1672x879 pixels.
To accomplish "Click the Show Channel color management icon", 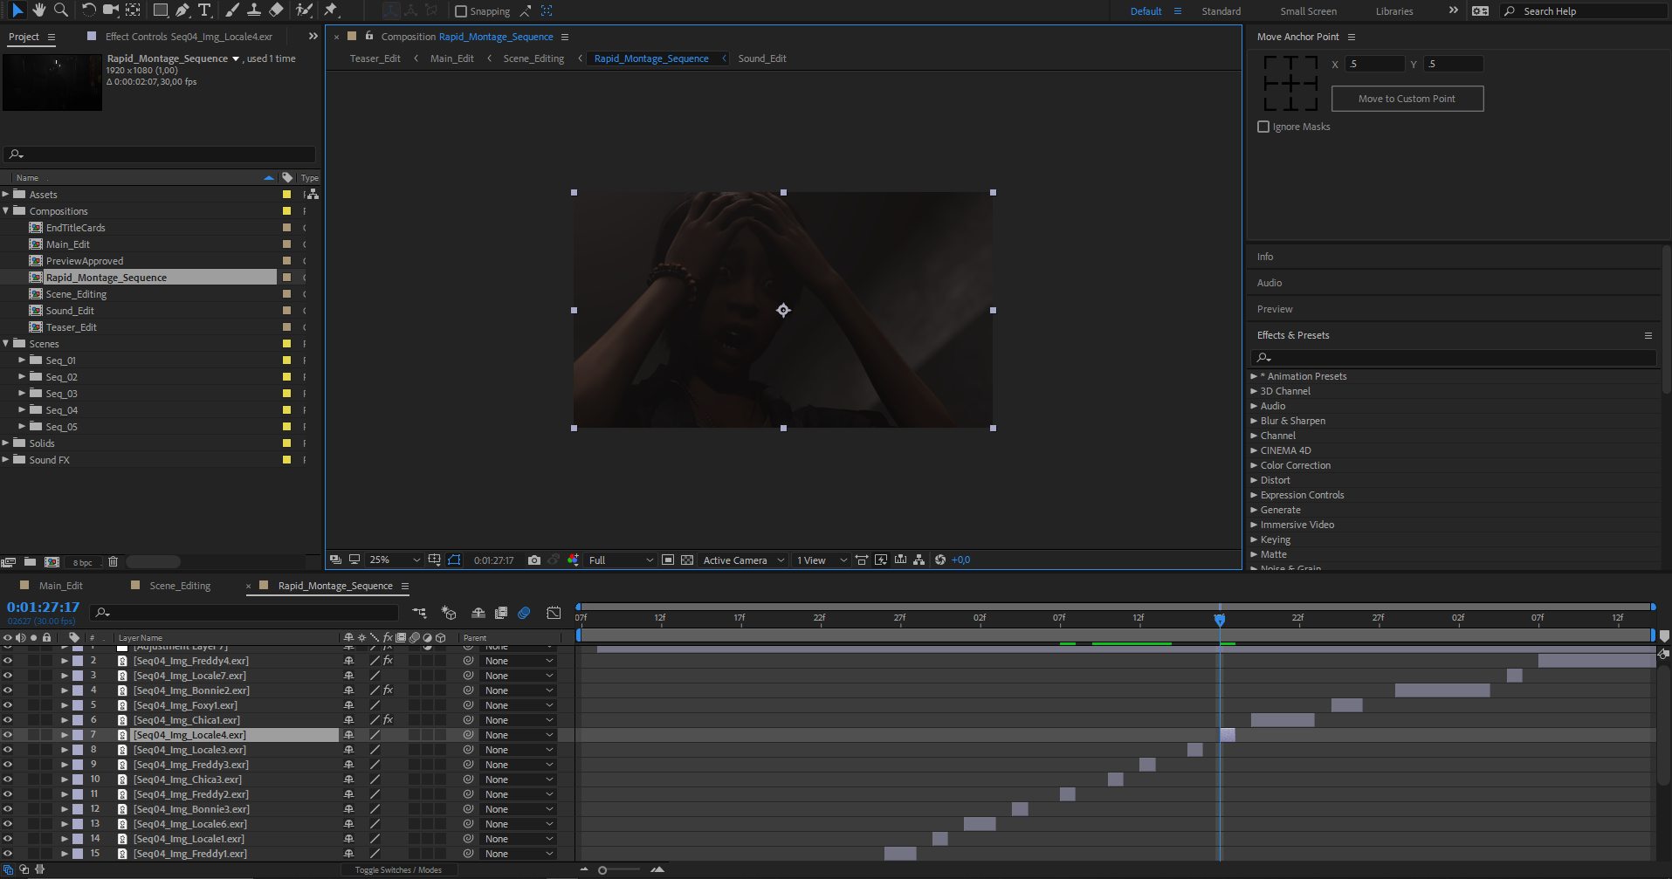I will coord(573,560).
